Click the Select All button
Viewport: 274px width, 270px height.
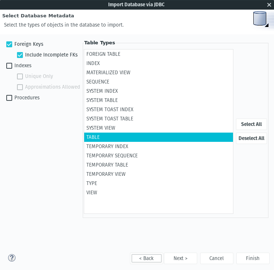tap(251, 124)
